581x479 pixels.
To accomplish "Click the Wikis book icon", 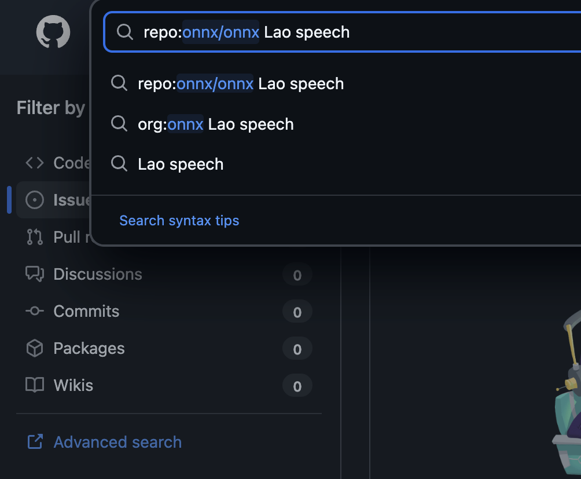I will click(x=35, y=385).
